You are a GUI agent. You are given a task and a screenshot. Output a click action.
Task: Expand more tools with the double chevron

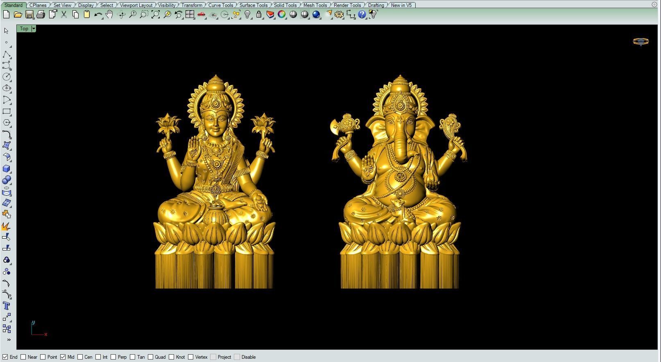click(x=8, y=340)
